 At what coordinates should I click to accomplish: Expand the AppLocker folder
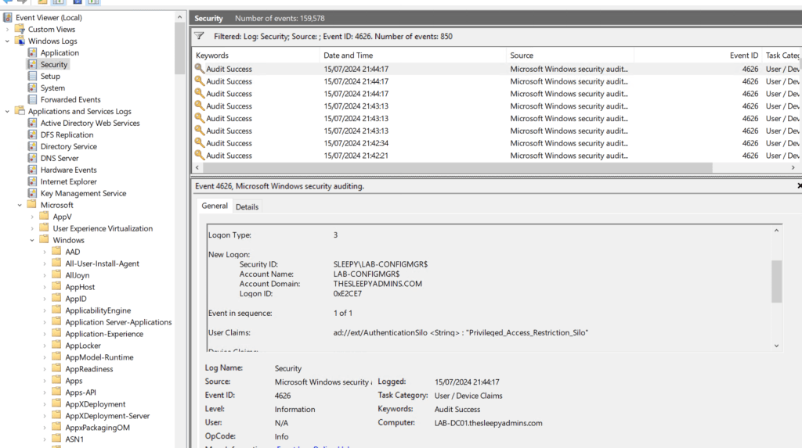coord(45,346)
